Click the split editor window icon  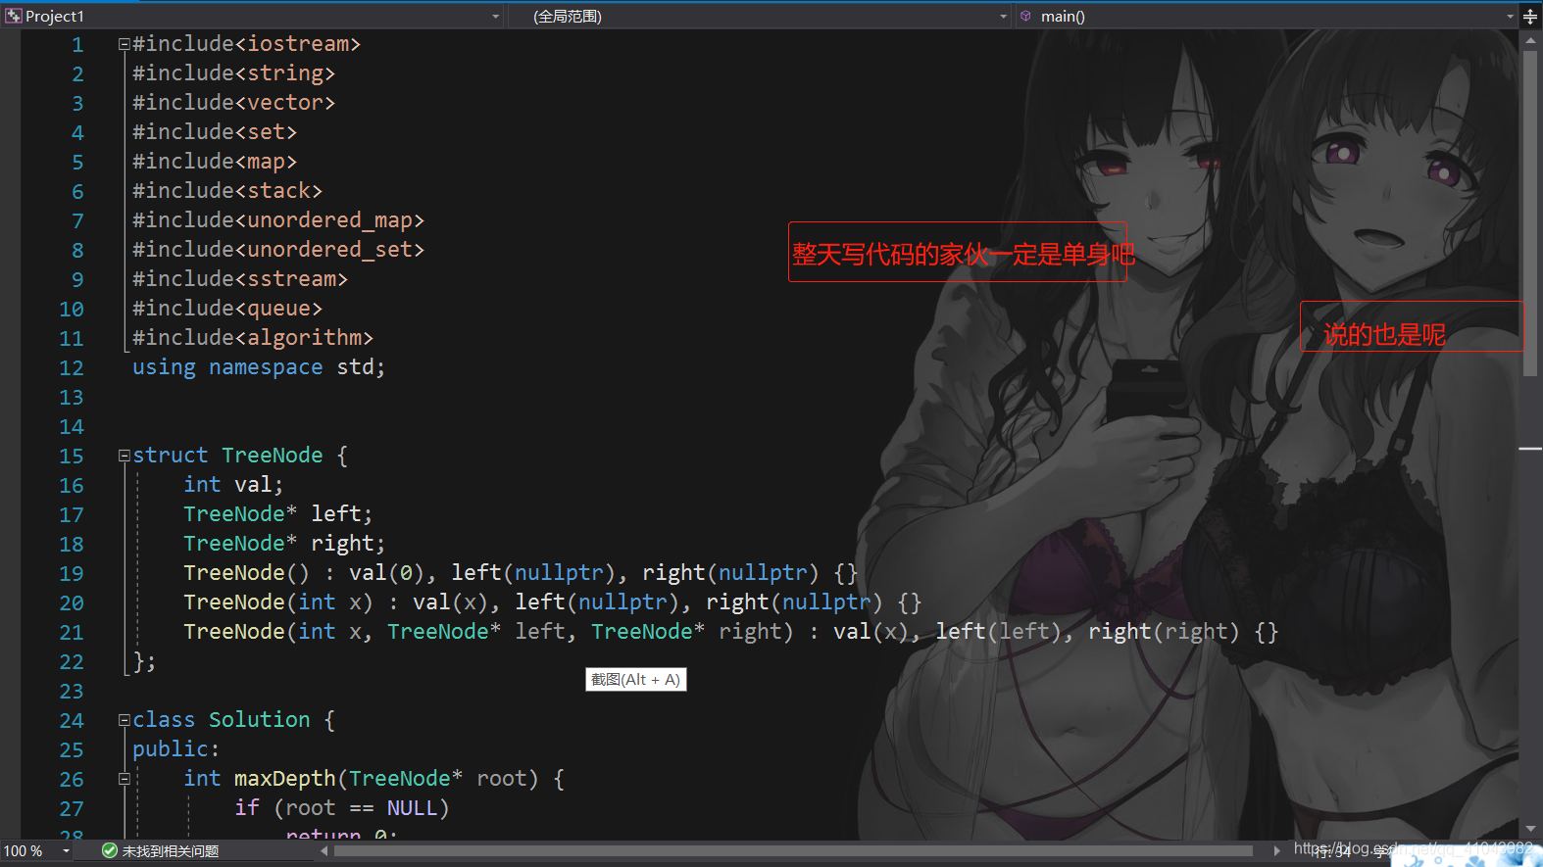pos(1530,16)
